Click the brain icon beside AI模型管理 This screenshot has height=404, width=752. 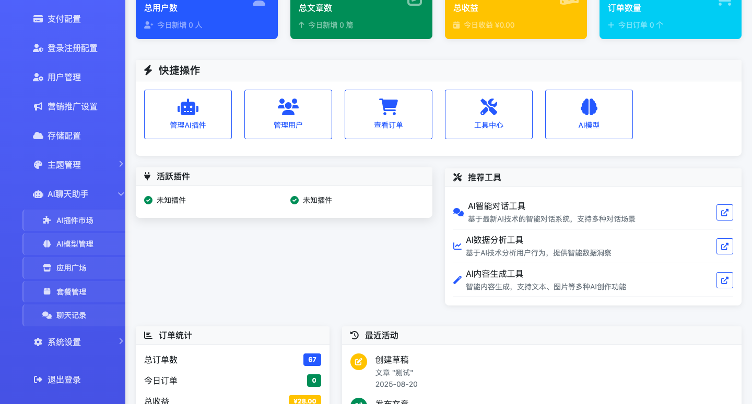(x=46, y=243)
